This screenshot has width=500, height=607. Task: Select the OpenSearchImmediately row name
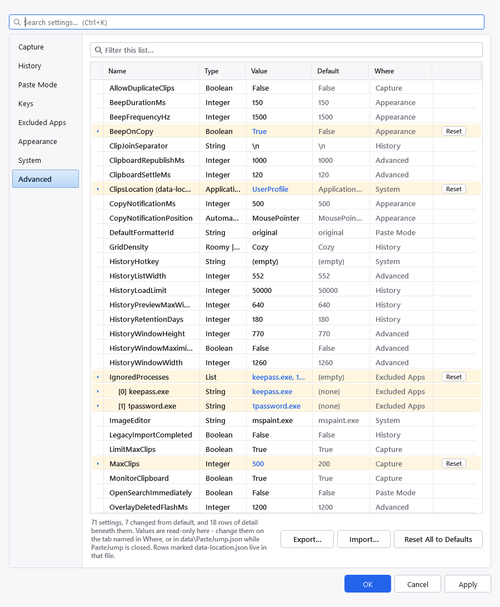pos(151,492)
